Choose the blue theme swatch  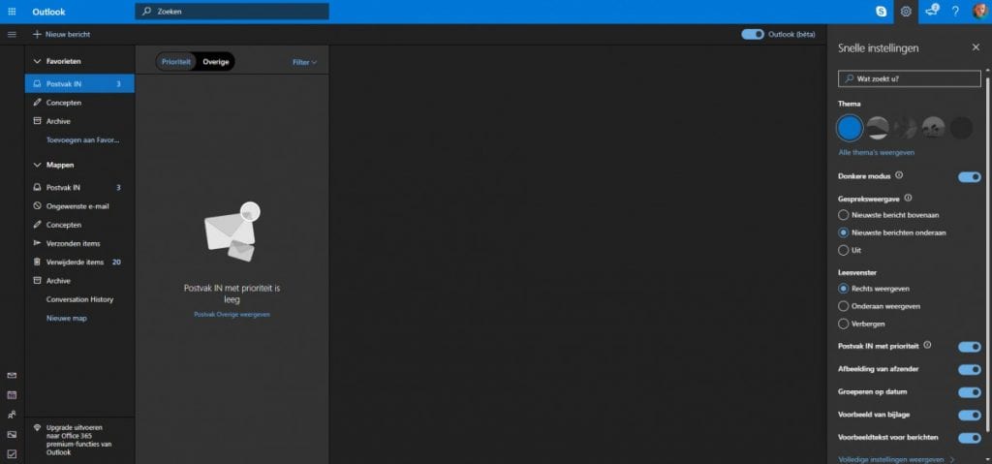(849, 128)
